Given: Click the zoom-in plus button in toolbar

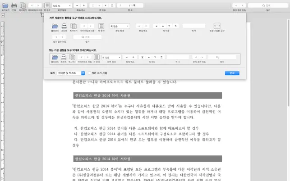Looking at the screenshot, I should point(84,5).
